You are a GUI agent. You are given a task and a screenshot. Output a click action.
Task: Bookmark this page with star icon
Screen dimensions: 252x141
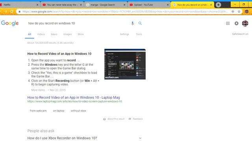(239, 11)
